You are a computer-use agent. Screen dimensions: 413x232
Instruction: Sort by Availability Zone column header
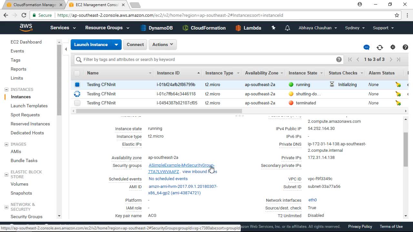tap(264, 73)
